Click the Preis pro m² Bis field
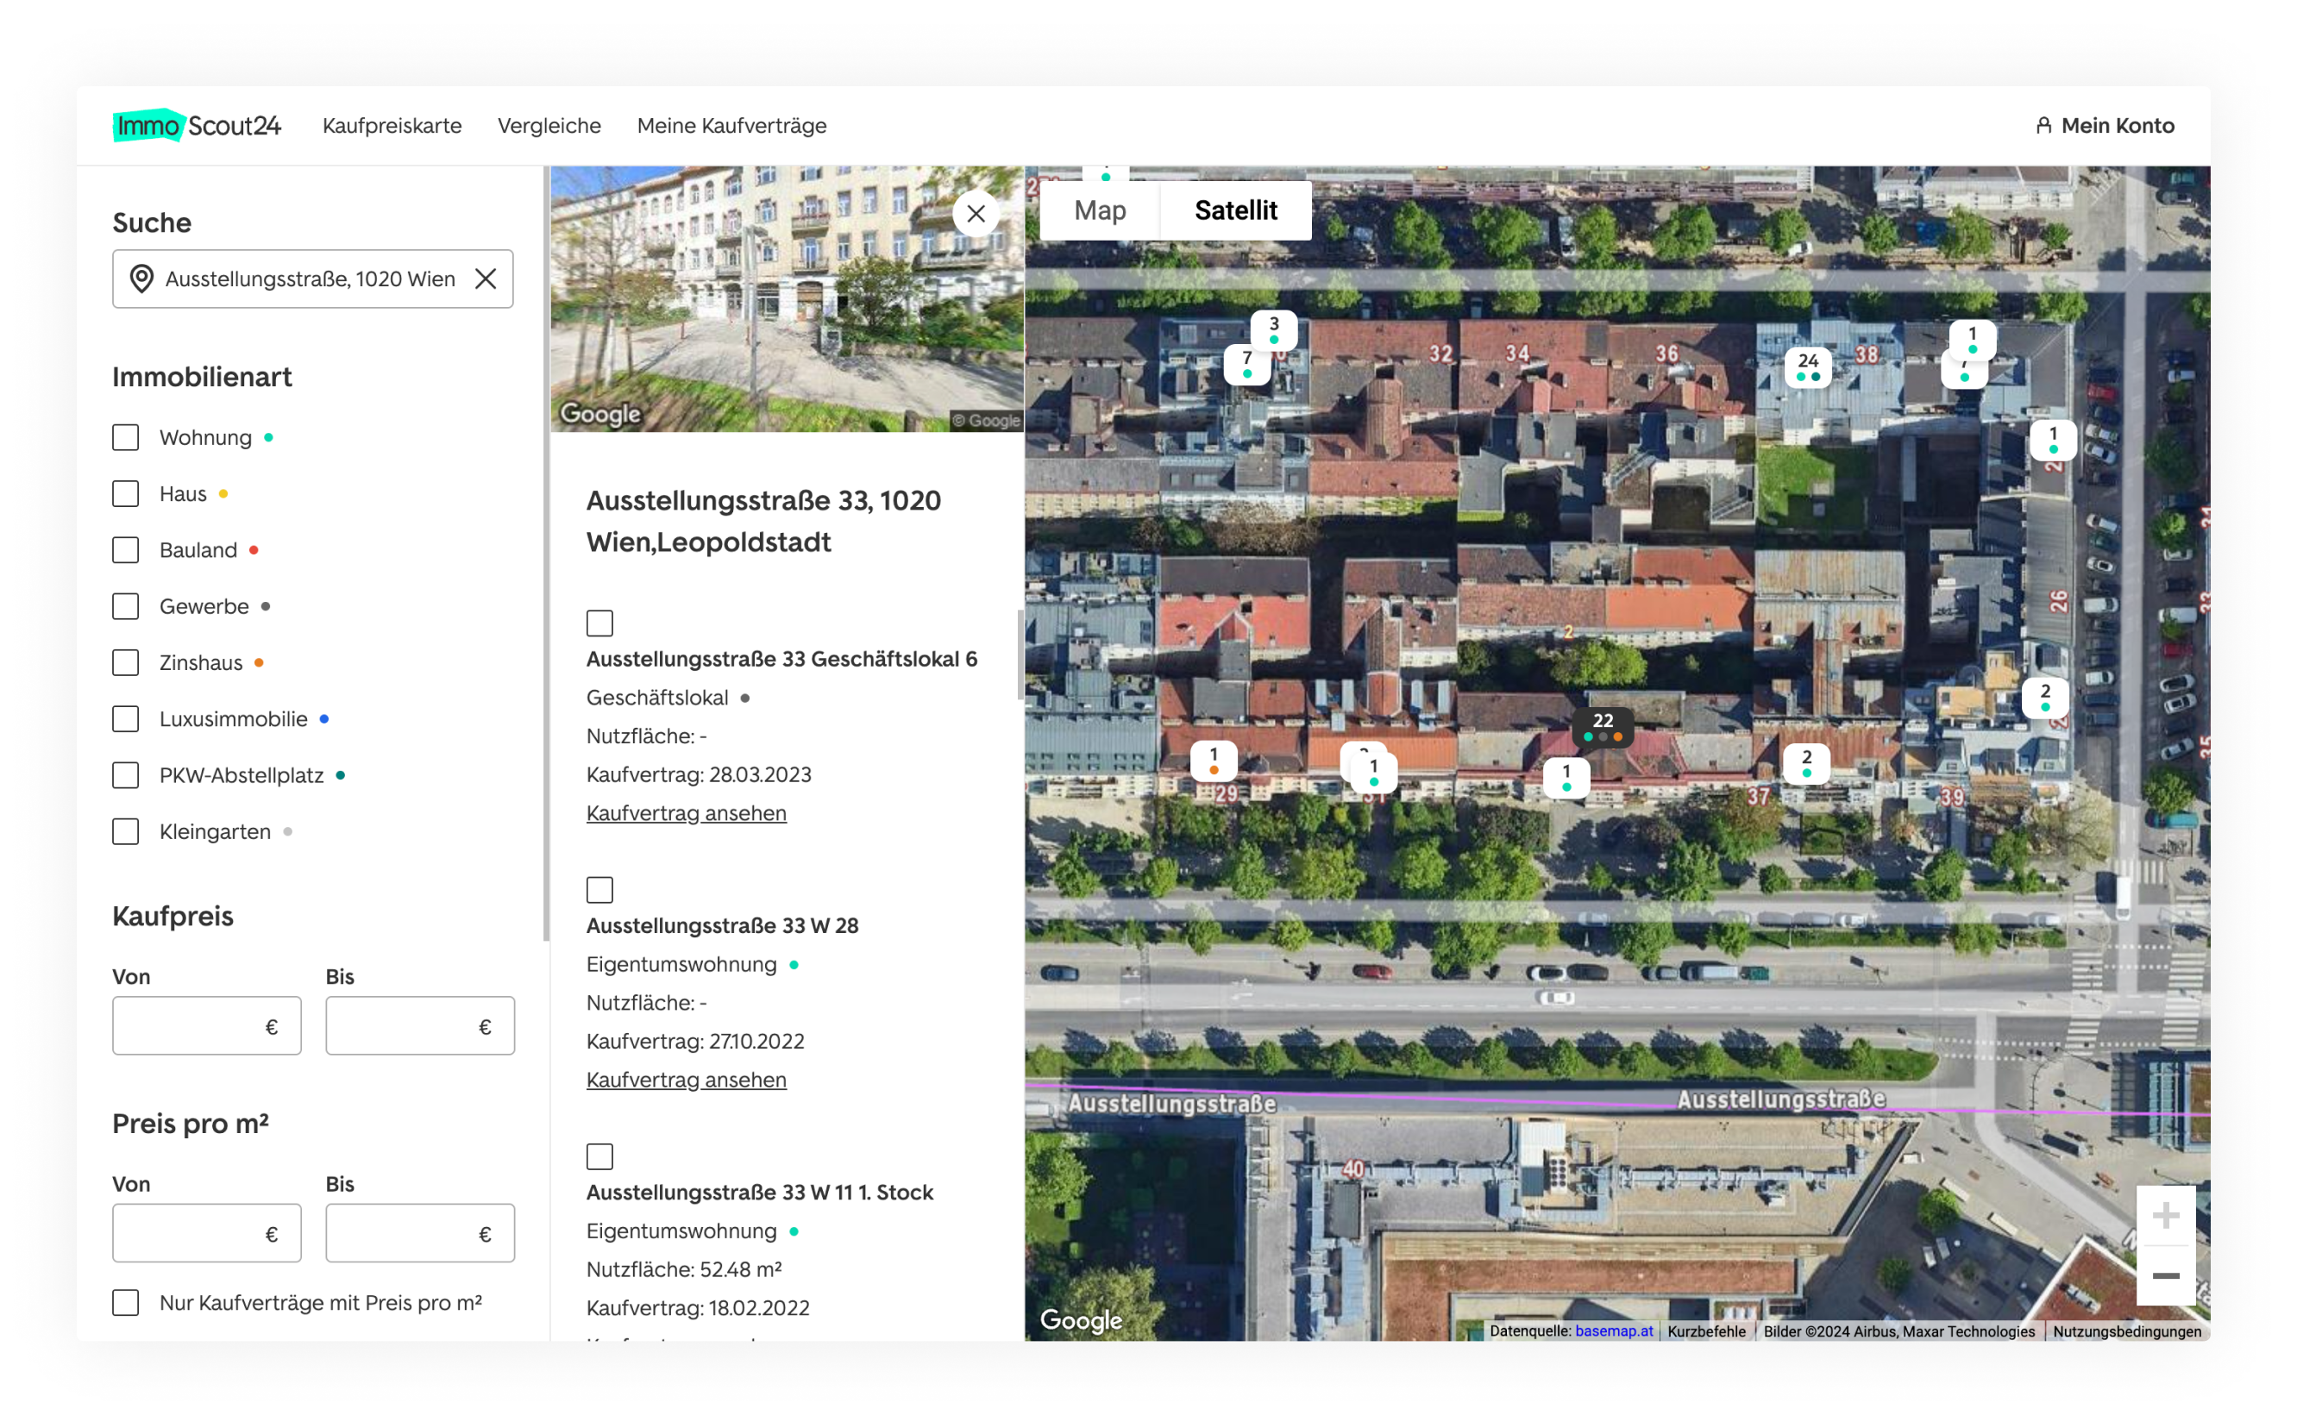This screenshot has width=2297, height=1428. (420, 1233)
